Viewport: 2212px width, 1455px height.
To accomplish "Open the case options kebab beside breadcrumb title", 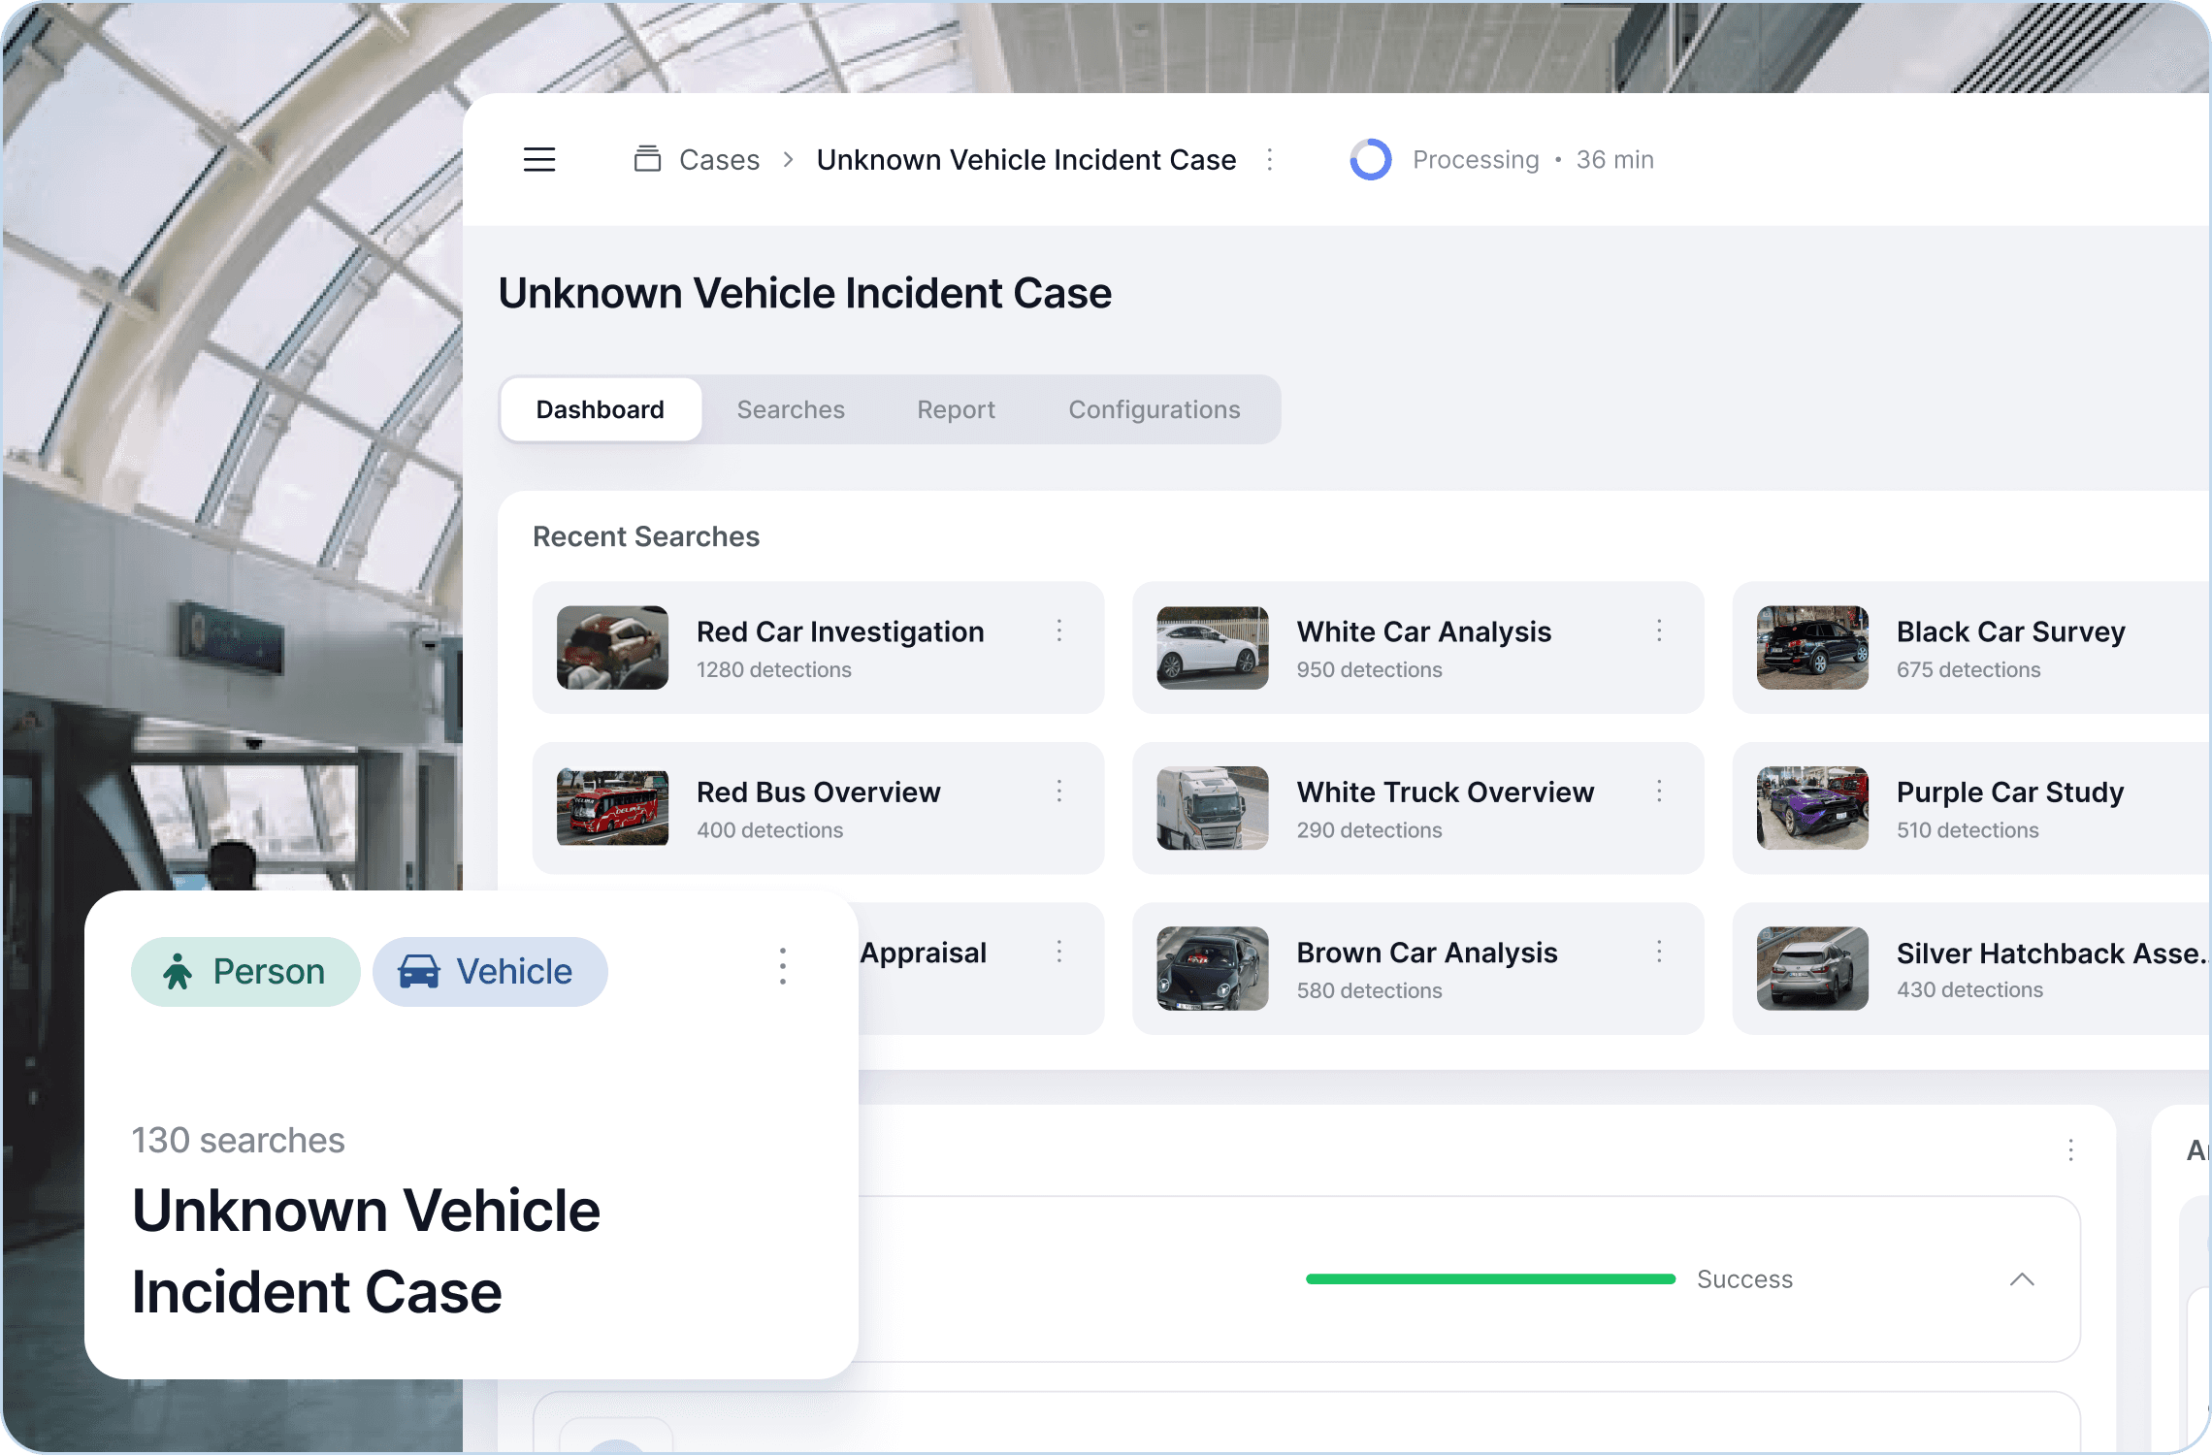I will pyautogui.click(x=1270, y=160).
